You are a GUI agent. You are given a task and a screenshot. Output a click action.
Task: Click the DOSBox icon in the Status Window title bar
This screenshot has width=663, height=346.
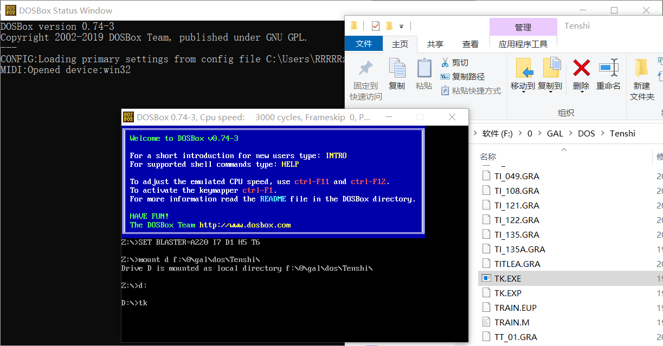[x=10, y=10]
